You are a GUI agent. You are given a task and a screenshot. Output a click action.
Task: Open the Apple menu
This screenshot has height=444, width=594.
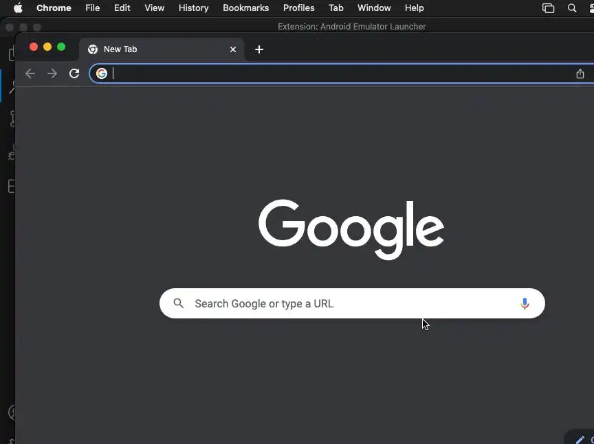(x=18, y=8)
